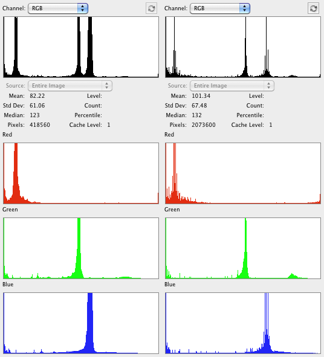Open the right Channel RGB dropdown
The height and width of the screenshot is (357, 324).
click(x=220, y=8)
